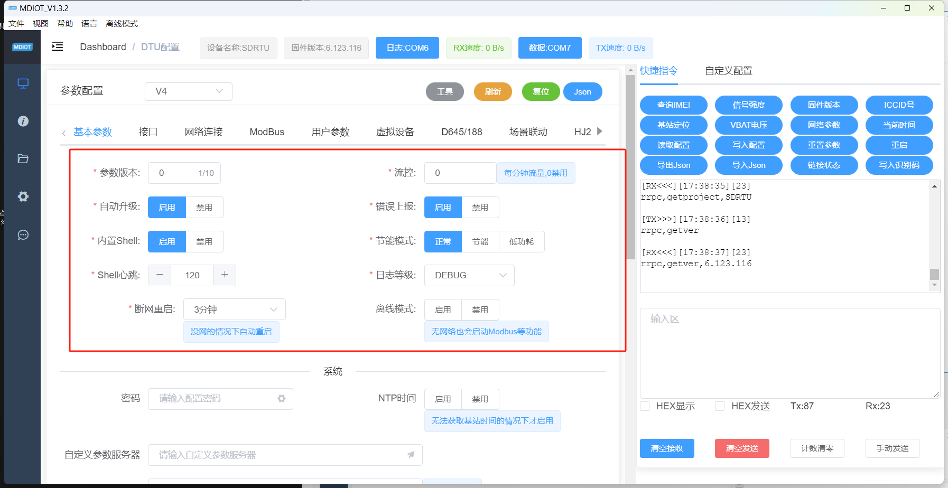Increment Shell心跳 using the plus stepper
Screen dimensions: 948x488
point(224,275)
